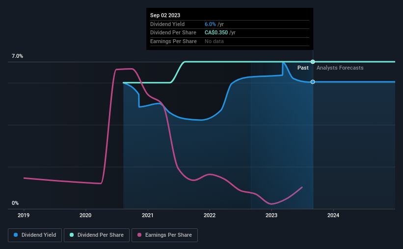Click the 2020 x-axis label

(85, 215)
